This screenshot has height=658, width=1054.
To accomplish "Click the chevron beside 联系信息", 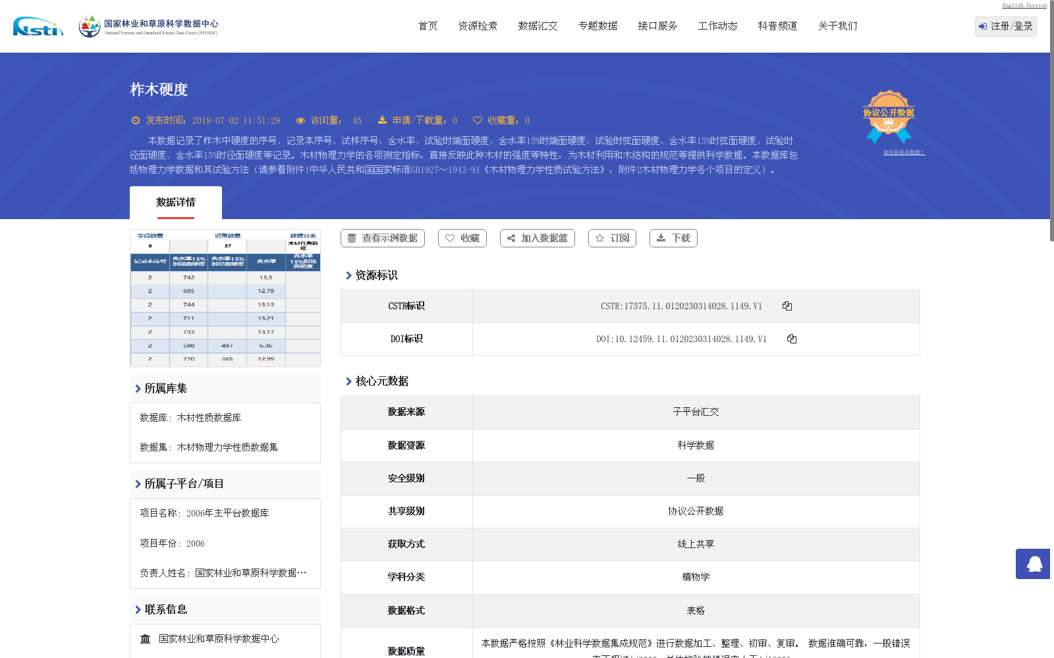I will (x=138, y=610).
